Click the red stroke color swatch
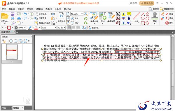The width and height of the screenshot is (175, 111). (9, 28)
